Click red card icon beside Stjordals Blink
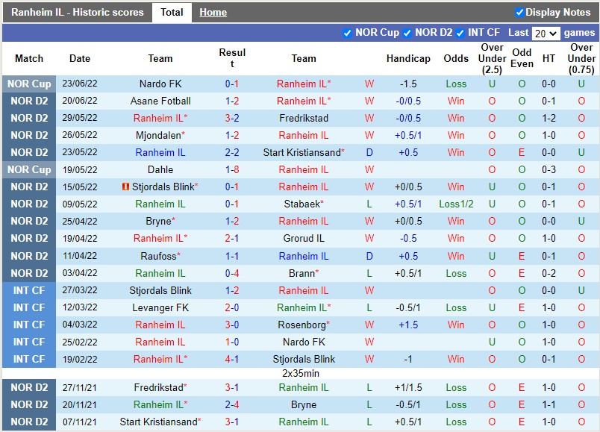Viewport: 600px width, 432px height. [125, 187]
